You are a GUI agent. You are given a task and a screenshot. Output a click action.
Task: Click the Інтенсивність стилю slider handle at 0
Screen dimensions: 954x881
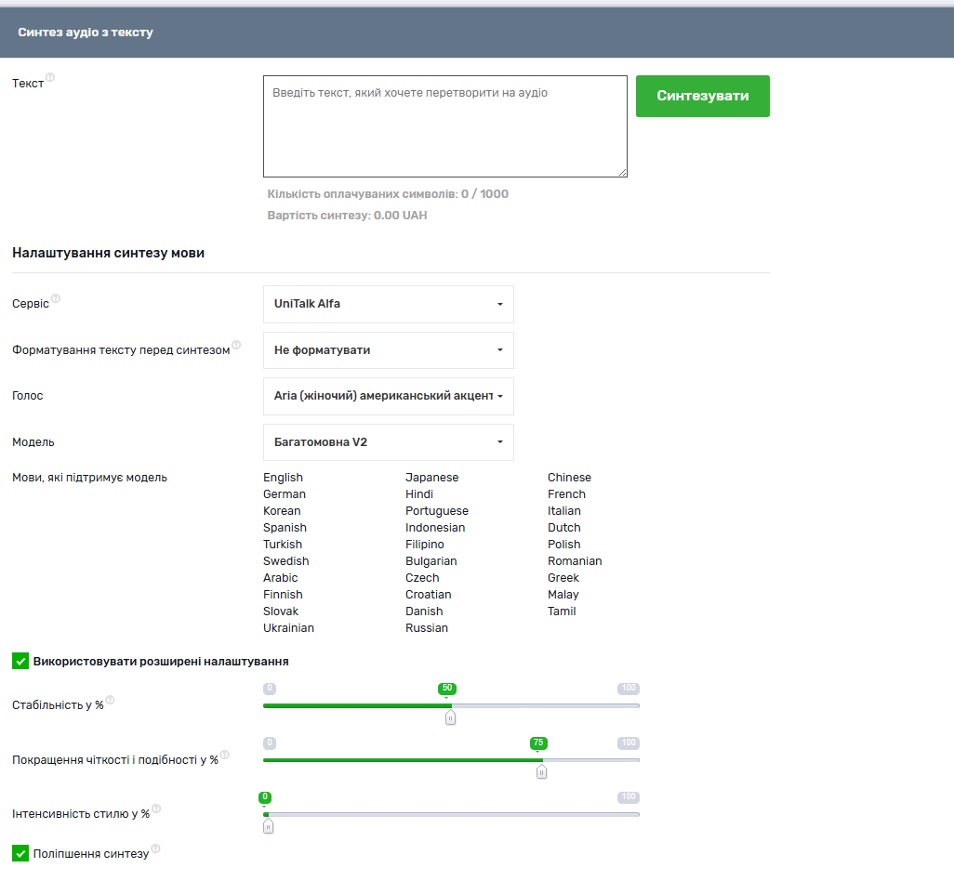pos(268,825)
